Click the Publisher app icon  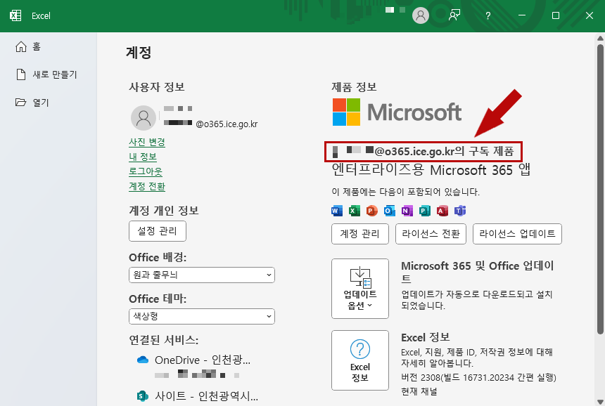coord(424,211)
